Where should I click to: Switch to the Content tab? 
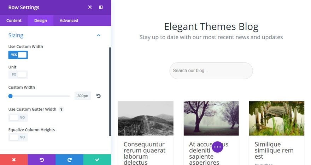click(x=14, y=20)
